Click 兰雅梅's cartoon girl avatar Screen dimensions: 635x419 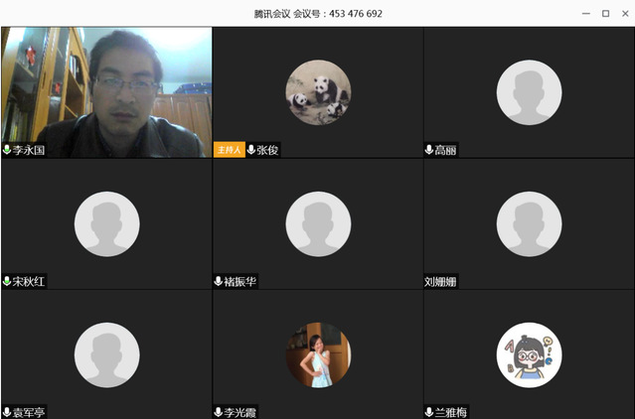click(x=529, y=354)
